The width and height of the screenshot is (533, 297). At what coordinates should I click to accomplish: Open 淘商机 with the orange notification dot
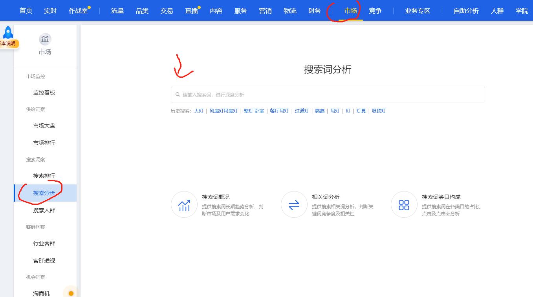(41, 293)
